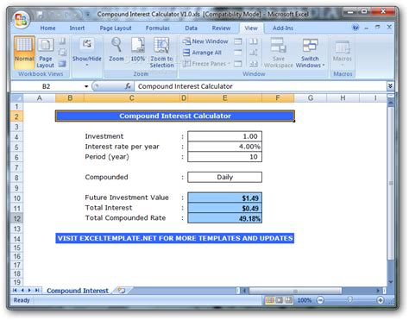Screen dimensions: 409x320
Task: Click the zoom slider handle in status bar
Action: click(350, 300)
